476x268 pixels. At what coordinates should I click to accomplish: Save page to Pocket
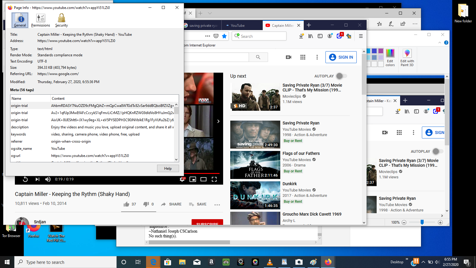point(216,36)
